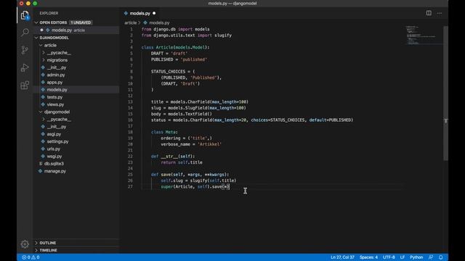
Task: Click the notifications bell in status bar
Action: click(441, 257)
